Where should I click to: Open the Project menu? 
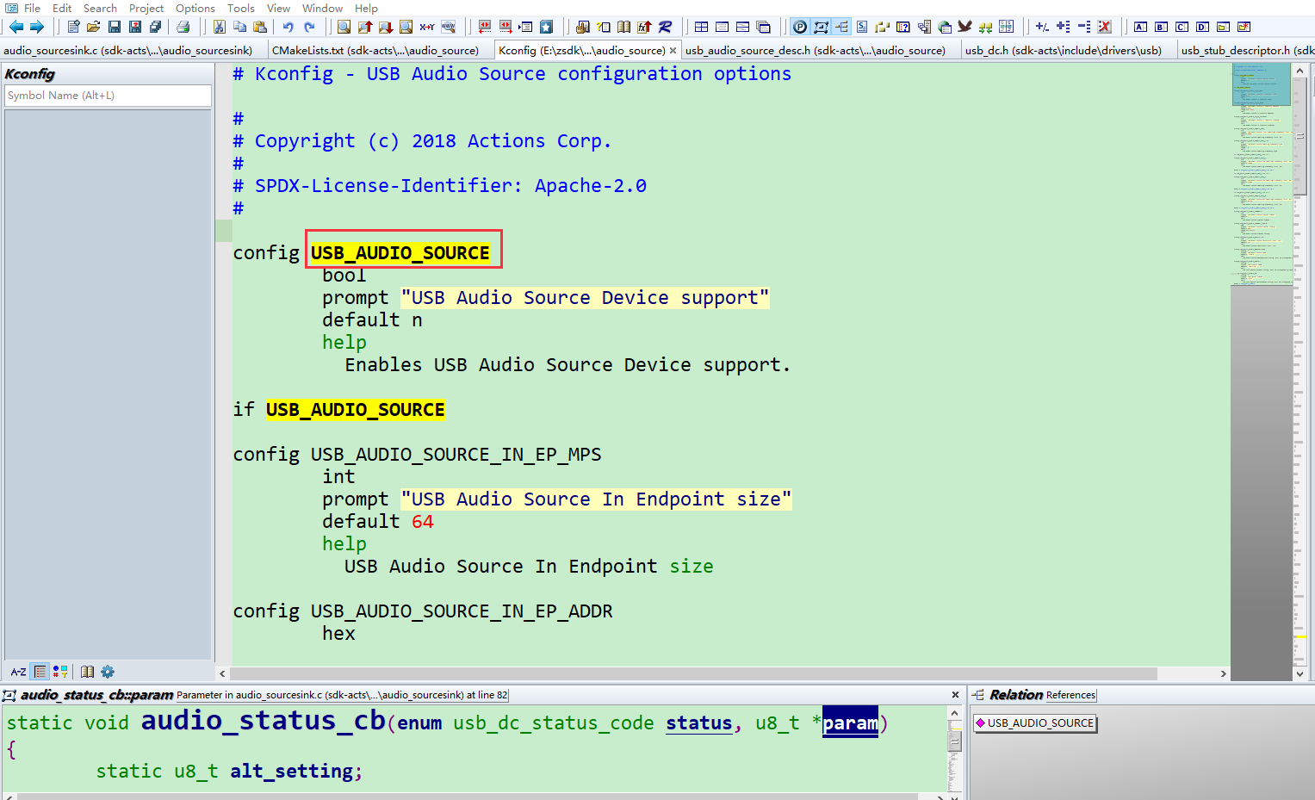coord(146,8)
